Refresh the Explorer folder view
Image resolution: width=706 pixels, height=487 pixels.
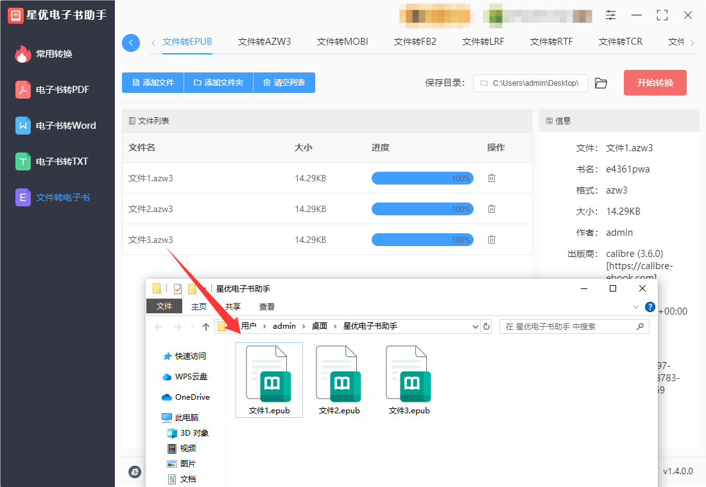[x=486, y=326]
